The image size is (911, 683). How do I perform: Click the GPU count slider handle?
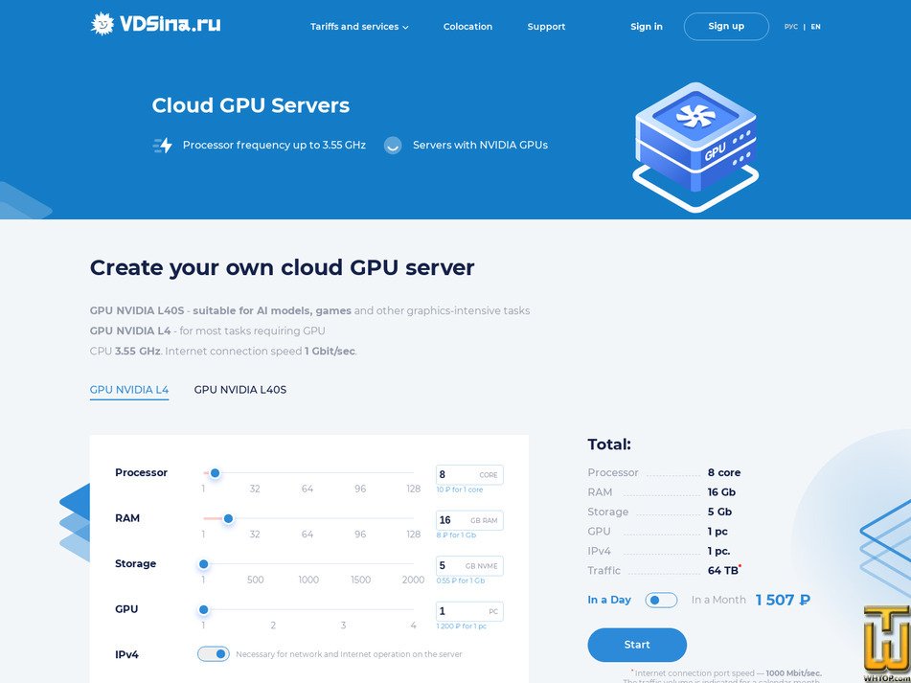pos(203,610)
